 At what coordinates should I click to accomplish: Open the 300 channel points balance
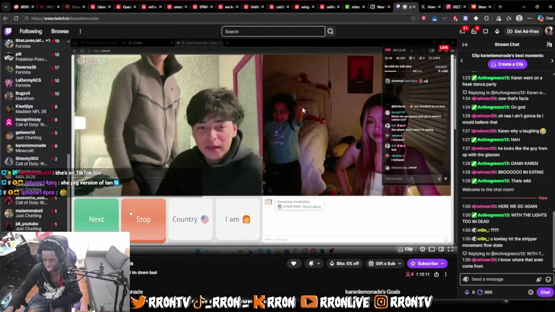pyautogui.click(x=484, y=292)
